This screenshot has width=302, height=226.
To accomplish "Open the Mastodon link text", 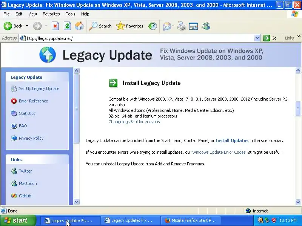I will [x=28, y=183].
